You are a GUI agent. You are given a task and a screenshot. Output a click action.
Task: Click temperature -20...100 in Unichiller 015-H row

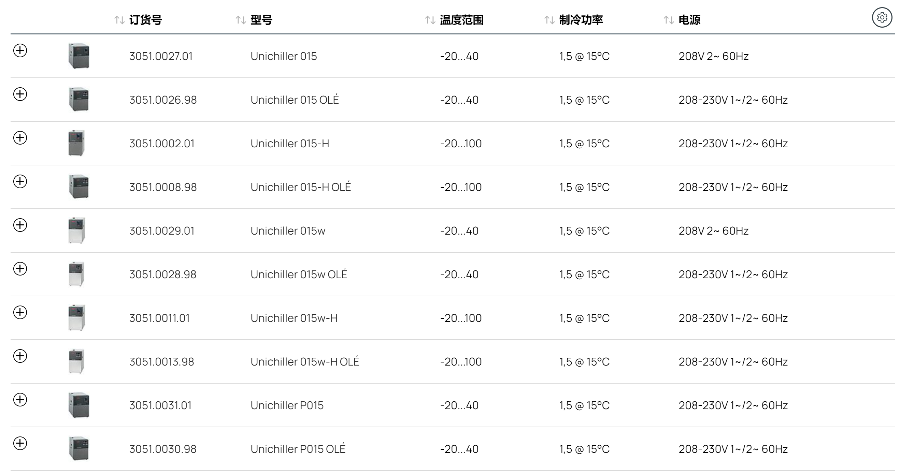point(461,144)
